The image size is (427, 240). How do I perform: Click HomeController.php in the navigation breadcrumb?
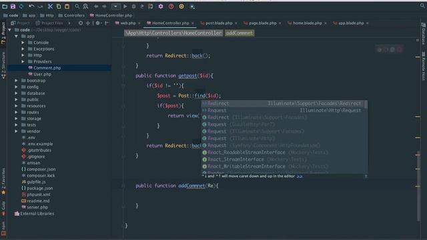coord(111,15)
